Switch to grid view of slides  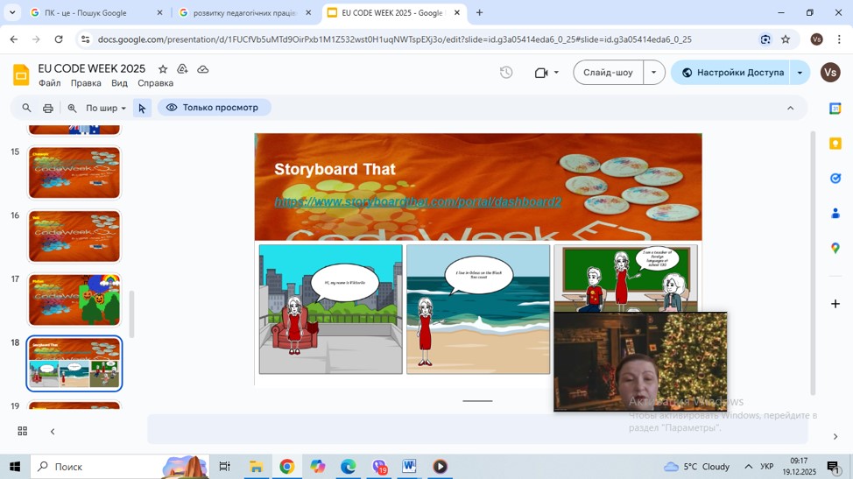point(23,431)
